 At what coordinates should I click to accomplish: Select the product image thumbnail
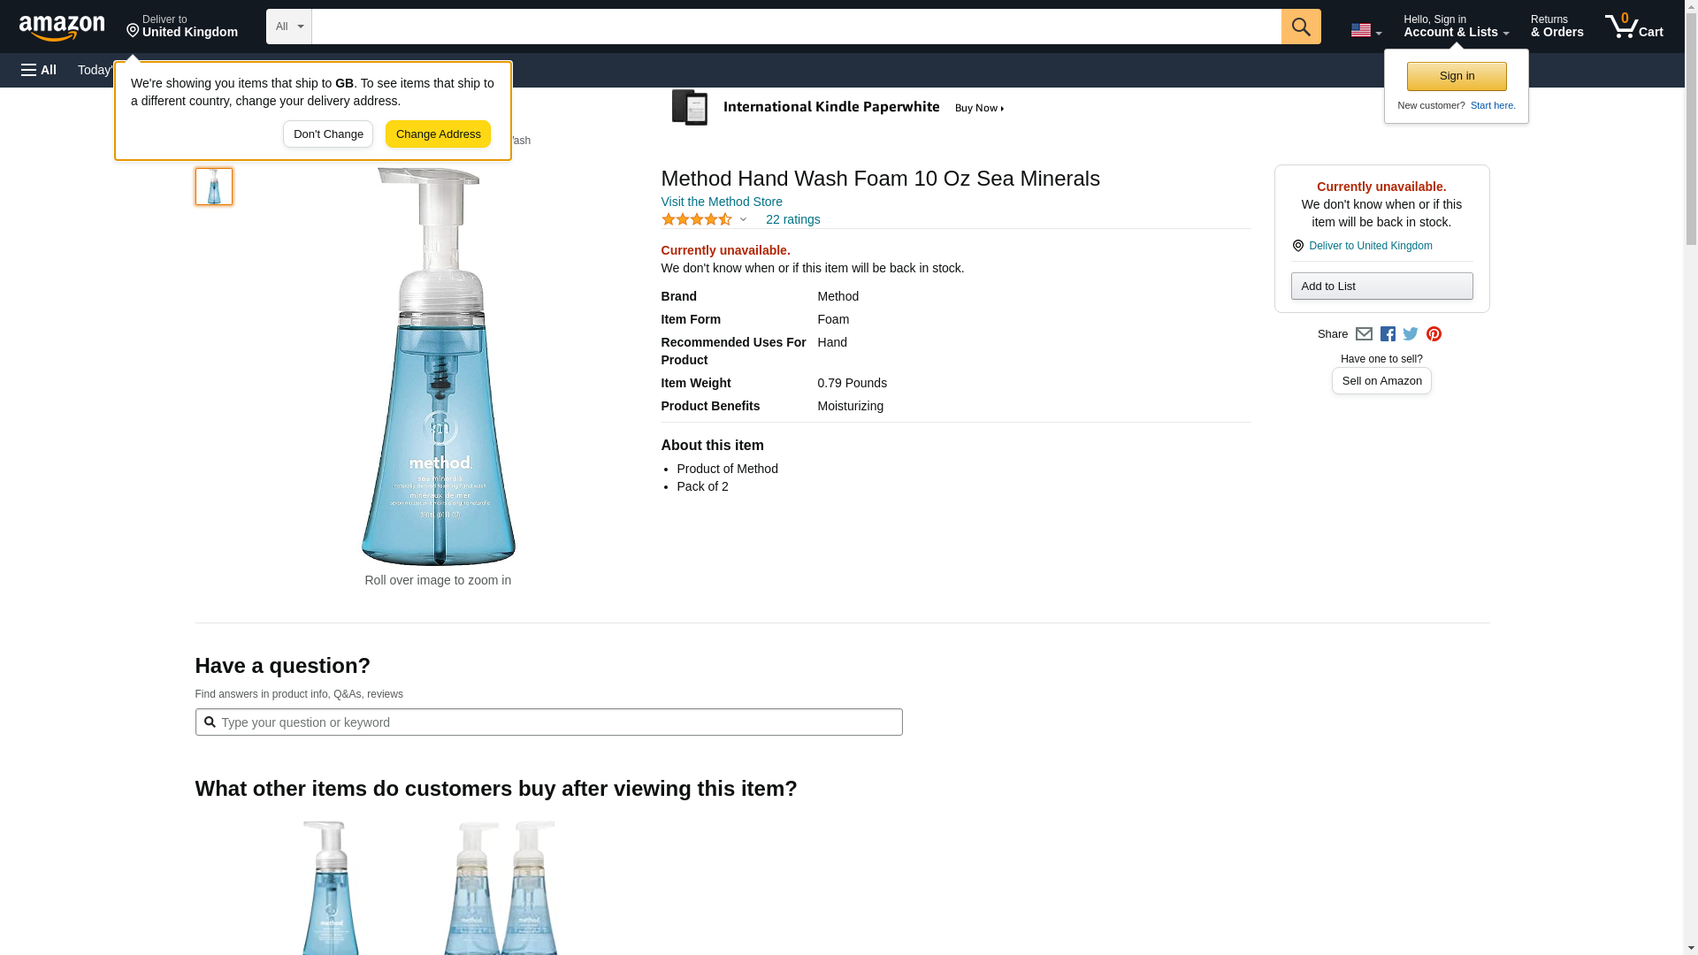[214, 187]
